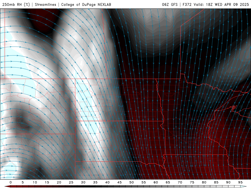The width and height of the screenshot is (251, 188).
Task: Click the "F372" forecast hour text
Action: pyautogui.click(x=187, y=4)
